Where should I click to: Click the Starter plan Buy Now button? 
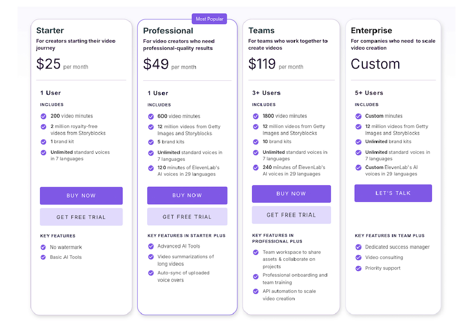[81, 196]
